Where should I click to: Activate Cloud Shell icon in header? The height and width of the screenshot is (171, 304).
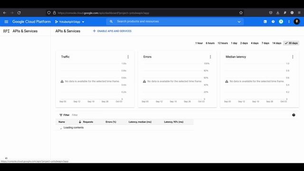(265, 21)
